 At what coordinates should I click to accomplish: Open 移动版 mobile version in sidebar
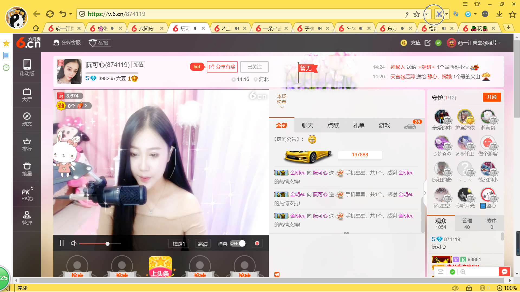(x=27, y=68)
